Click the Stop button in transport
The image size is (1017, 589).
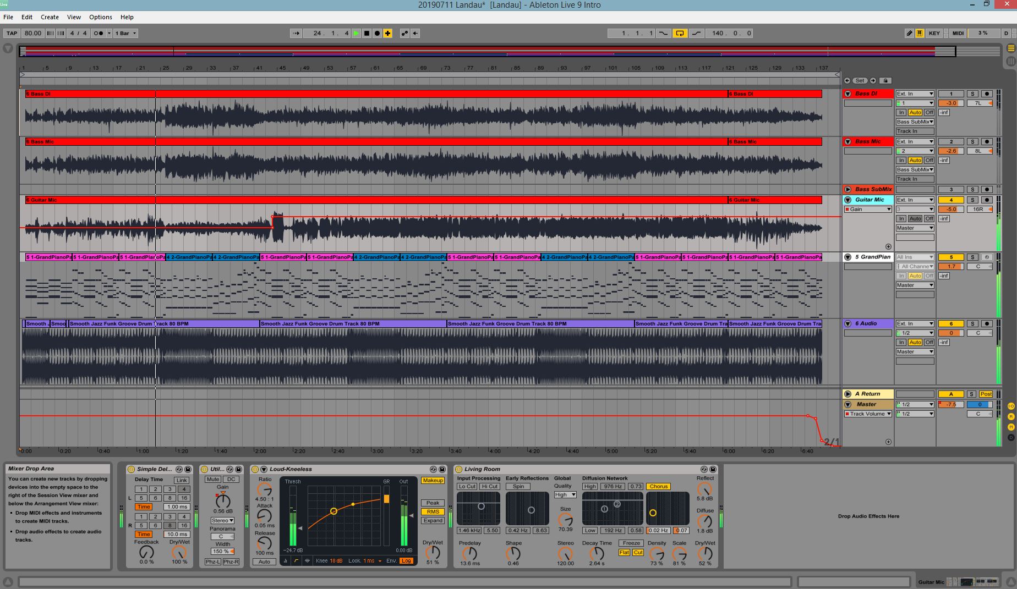pyautogui.click(x=367, y=34)
